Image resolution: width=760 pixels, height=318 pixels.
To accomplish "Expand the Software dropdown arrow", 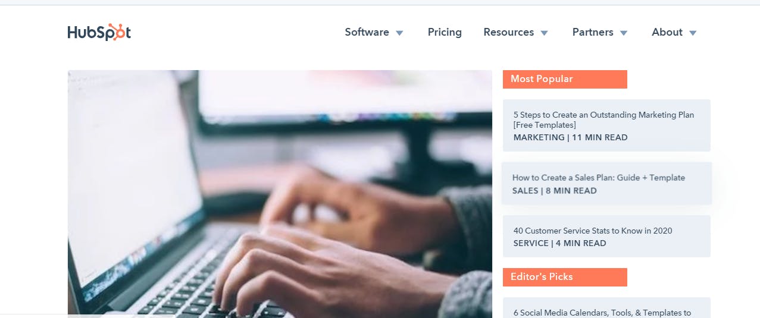I will point(400,33).
